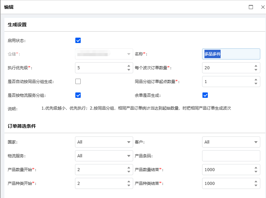The height and width of the screenshot is (198, 266).
Task: Decrease 每个波次订单数量 with down arrow
Action: point(256,70)
